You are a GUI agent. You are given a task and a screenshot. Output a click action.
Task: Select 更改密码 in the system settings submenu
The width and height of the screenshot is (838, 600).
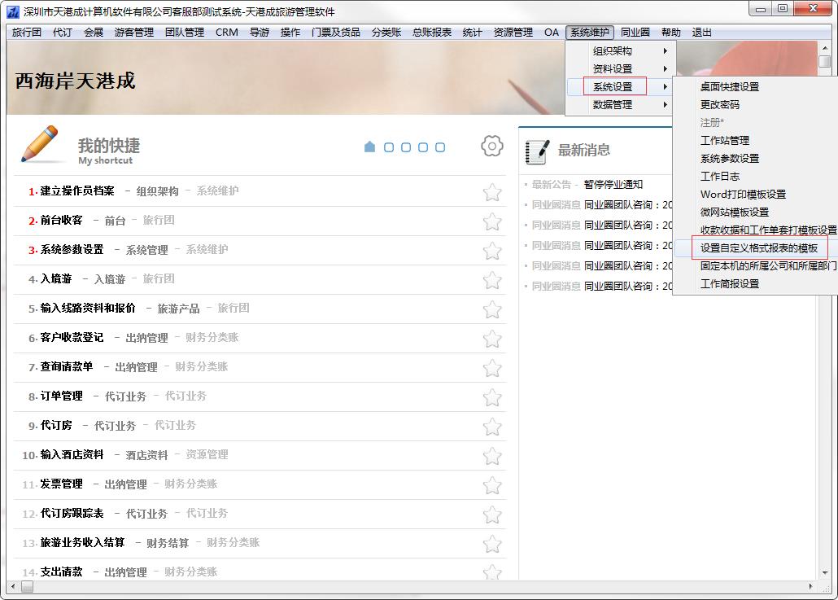tap(720, 105)
